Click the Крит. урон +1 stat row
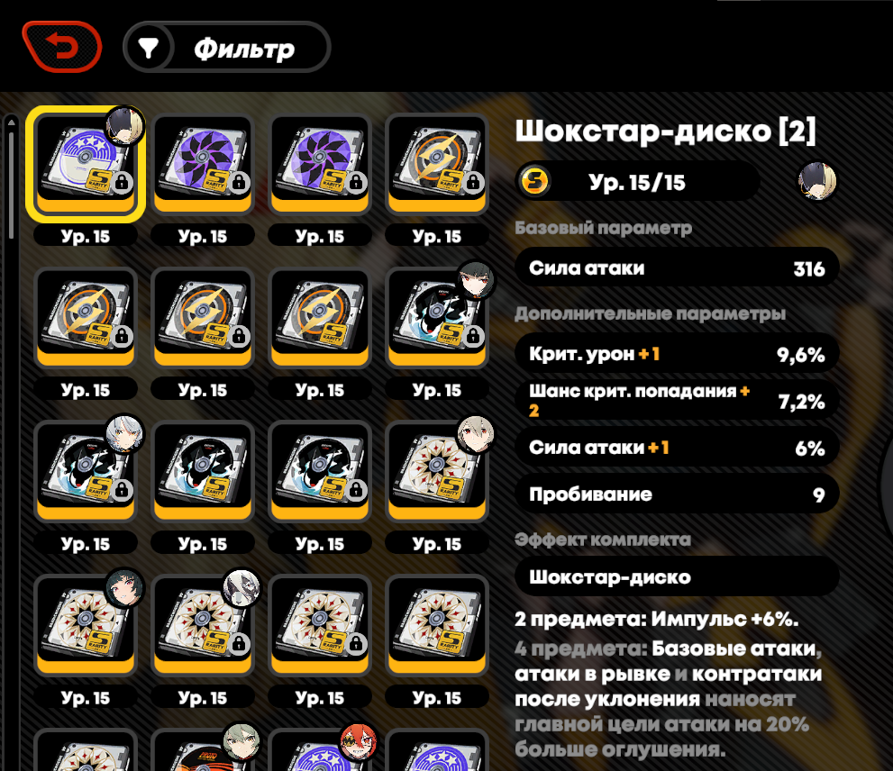893x771 pixels. 677,354
